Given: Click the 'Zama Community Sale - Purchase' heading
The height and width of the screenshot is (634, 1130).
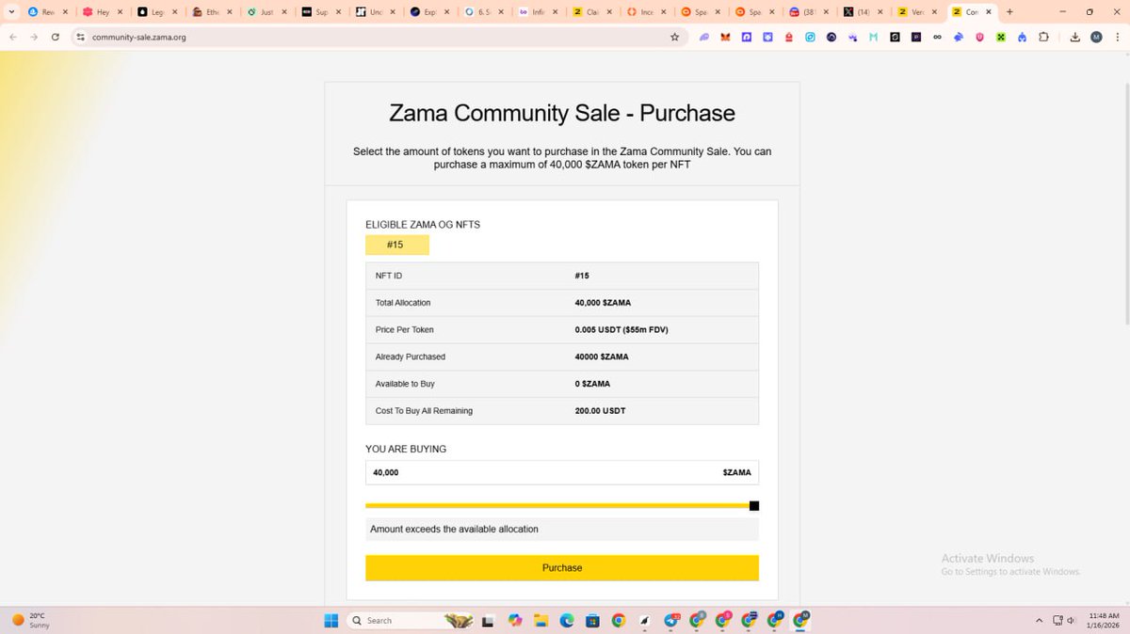Looking at the screenshot, I should pos(562,114).
